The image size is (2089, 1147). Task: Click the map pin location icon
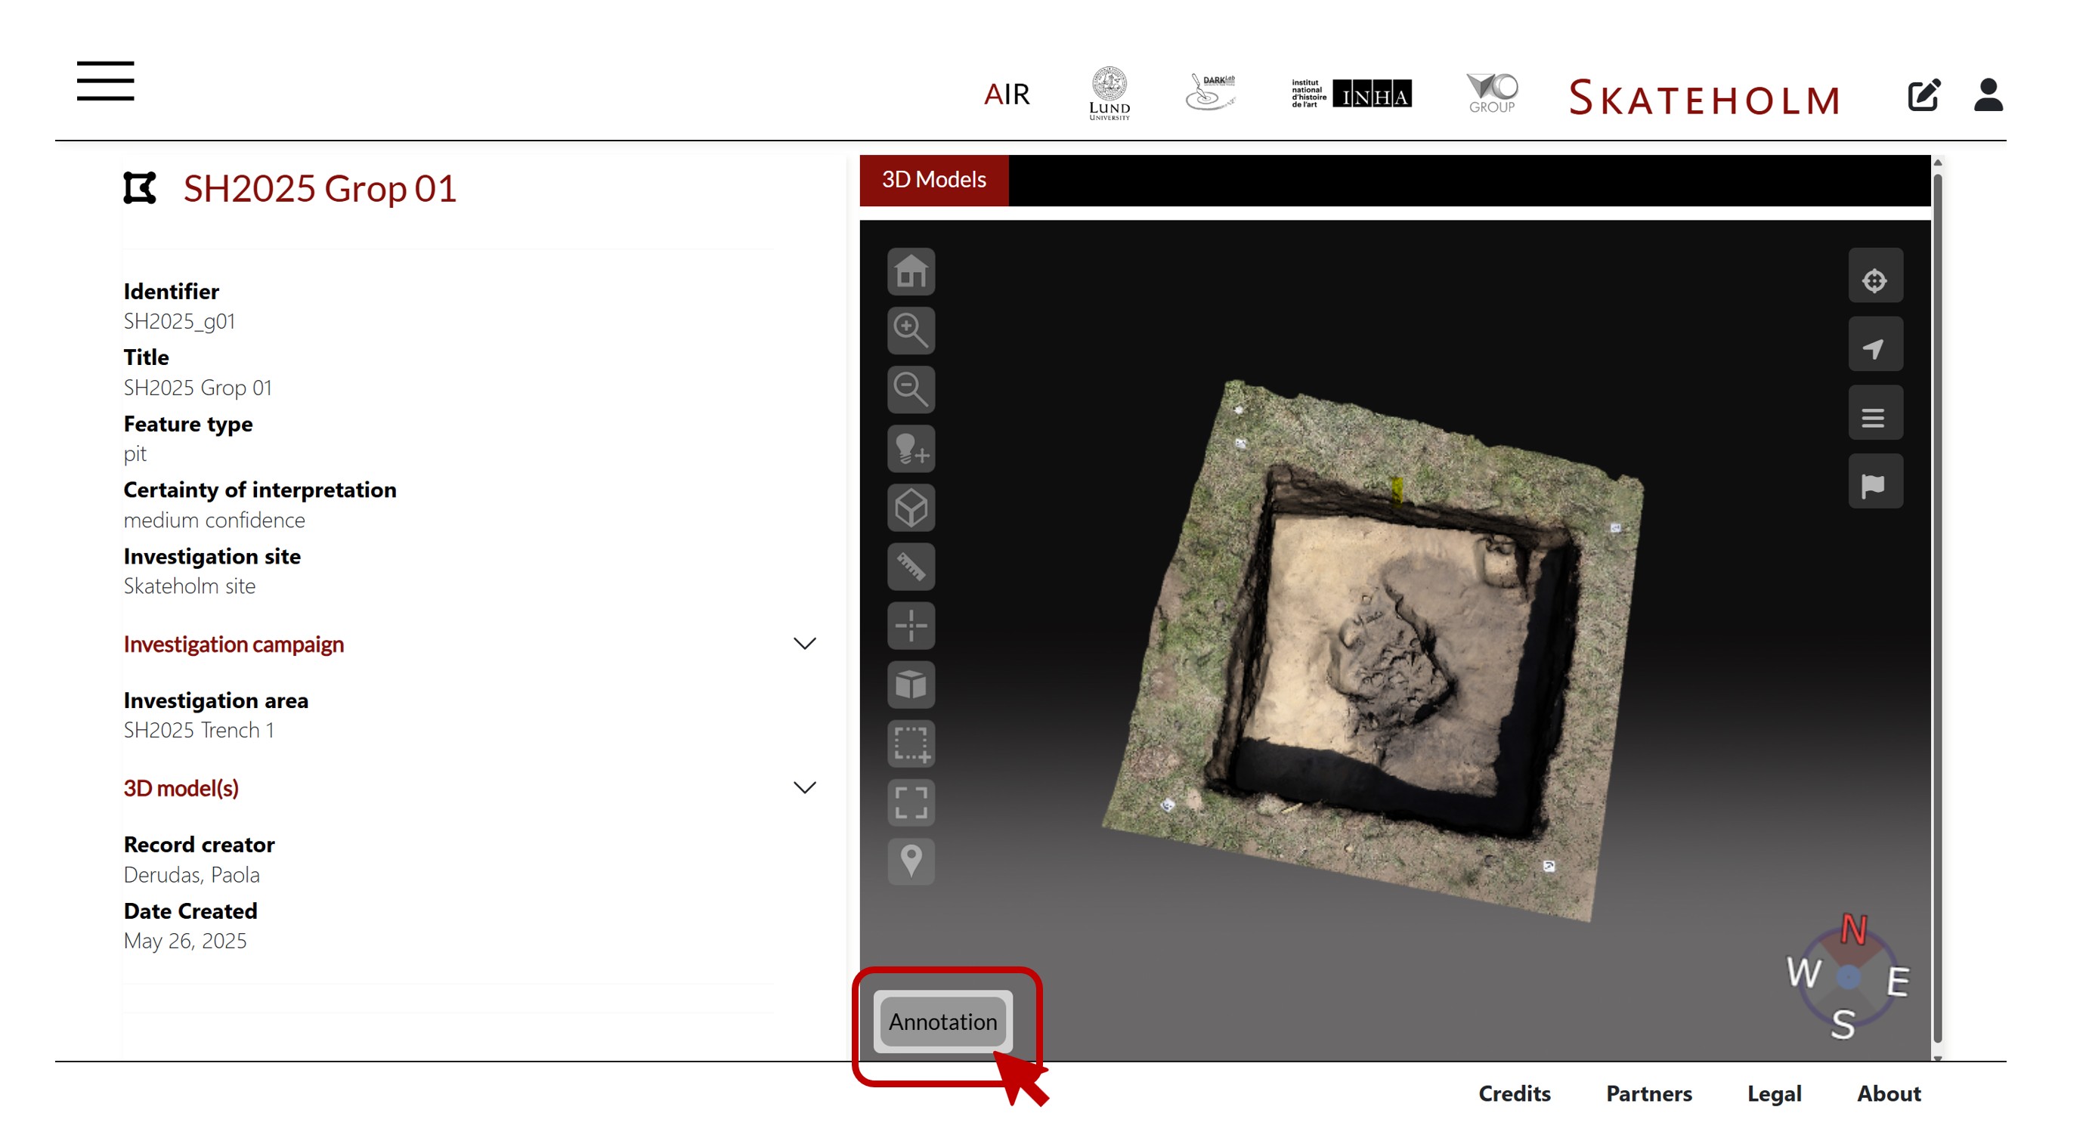(911, 861)
